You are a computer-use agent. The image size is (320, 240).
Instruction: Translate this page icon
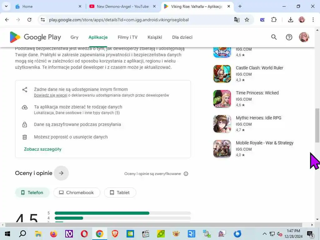(237, 20)
